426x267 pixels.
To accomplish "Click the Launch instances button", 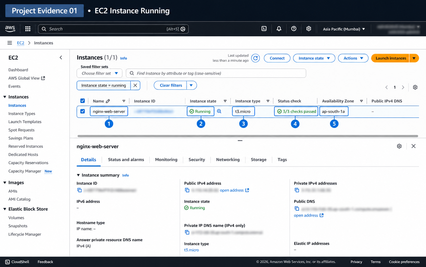I will [391, 58].
